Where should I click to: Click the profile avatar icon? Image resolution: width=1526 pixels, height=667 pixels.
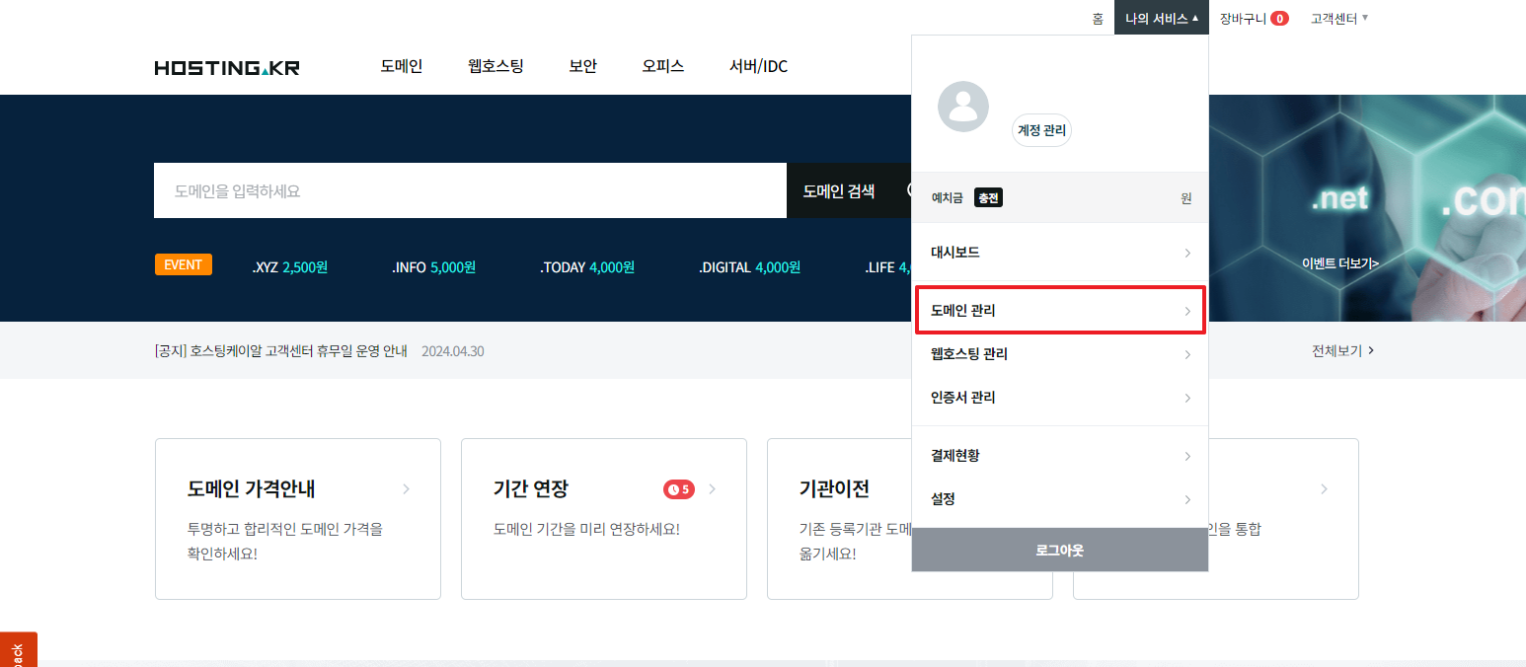pos(962,107)
